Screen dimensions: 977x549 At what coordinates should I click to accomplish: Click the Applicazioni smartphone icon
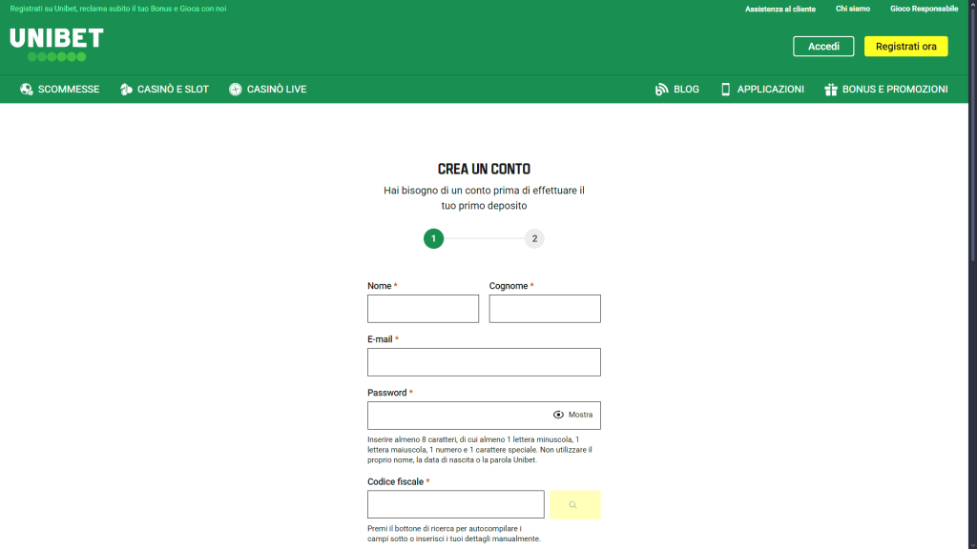pos(727,89)
